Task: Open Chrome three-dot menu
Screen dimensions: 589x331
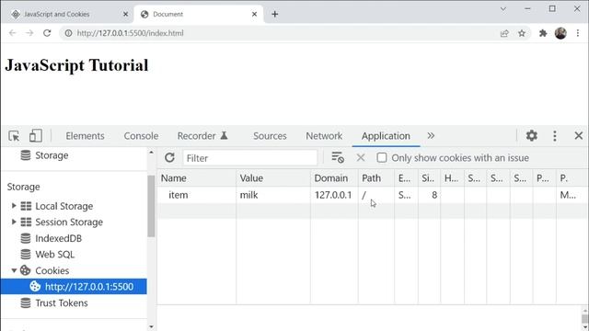Action: pos(578,33)
